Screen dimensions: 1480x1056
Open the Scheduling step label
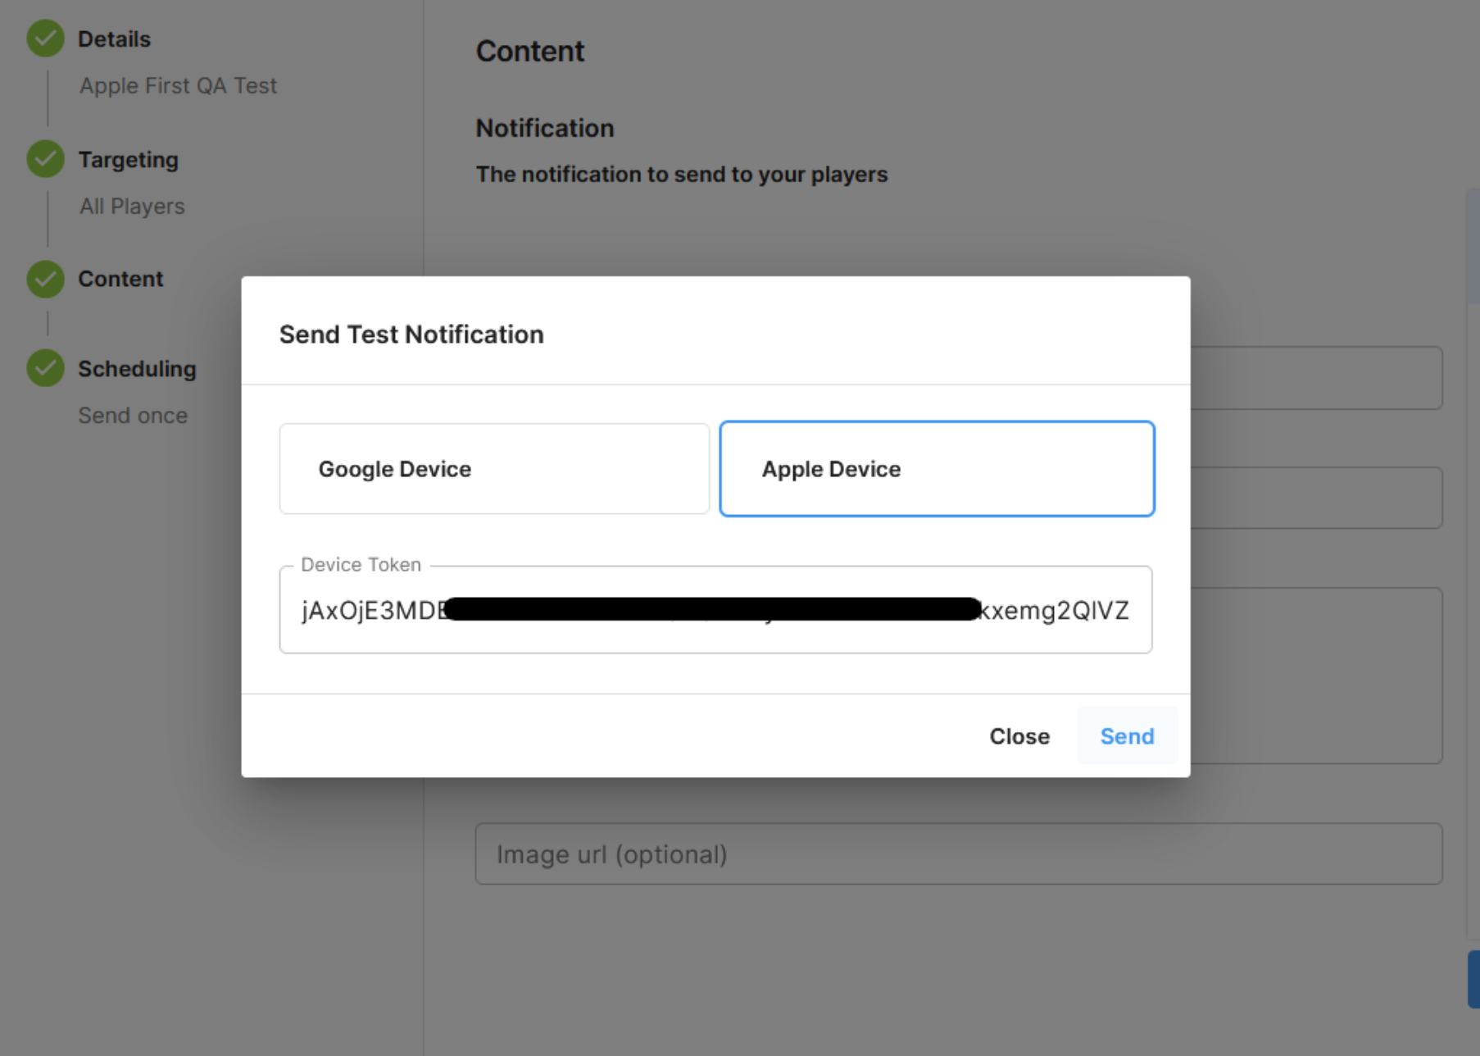137,369
